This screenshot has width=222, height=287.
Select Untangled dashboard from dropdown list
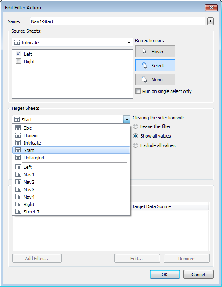(x=71, y=158)
